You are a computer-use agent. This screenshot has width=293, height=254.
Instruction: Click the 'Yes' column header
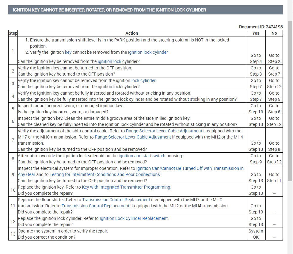[x=256, y=33]
